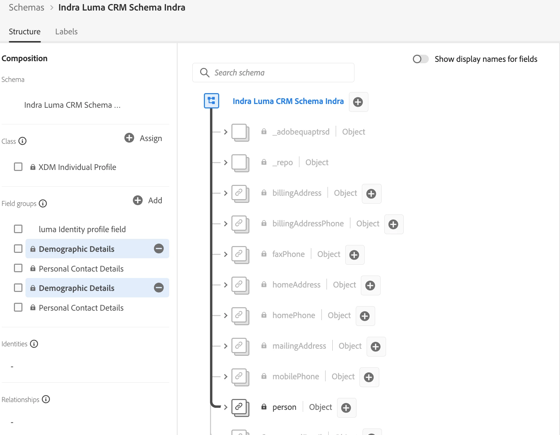Click the mailingAddress linked object icon
Screen dimensions: 560x435
(240, 347)
